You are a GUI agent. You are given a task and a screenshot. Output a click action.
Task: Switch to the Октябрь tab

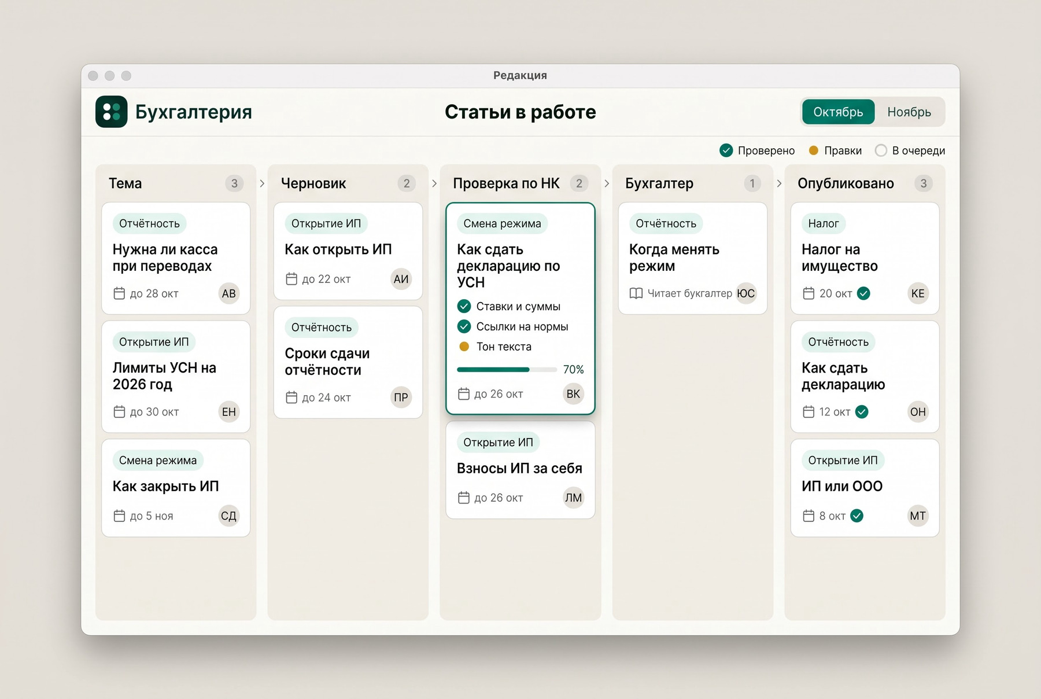click(x=838, y=112)
